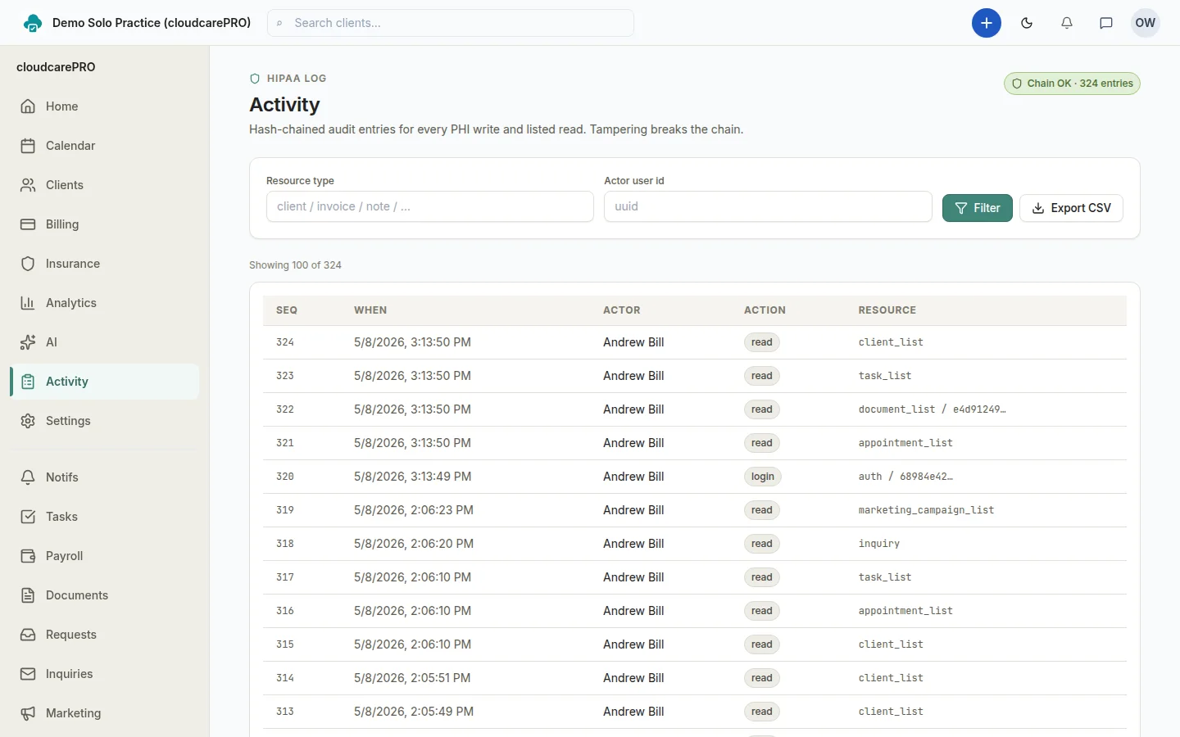Click the client_list resource in row 315
The width and height of the screenshot is (1180, 737).
[x=891, y=644]
